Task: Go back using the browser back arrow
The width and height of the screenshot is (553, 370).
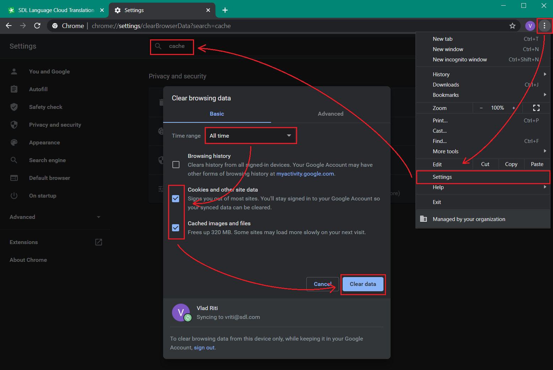Action: [x=9, y=26]
